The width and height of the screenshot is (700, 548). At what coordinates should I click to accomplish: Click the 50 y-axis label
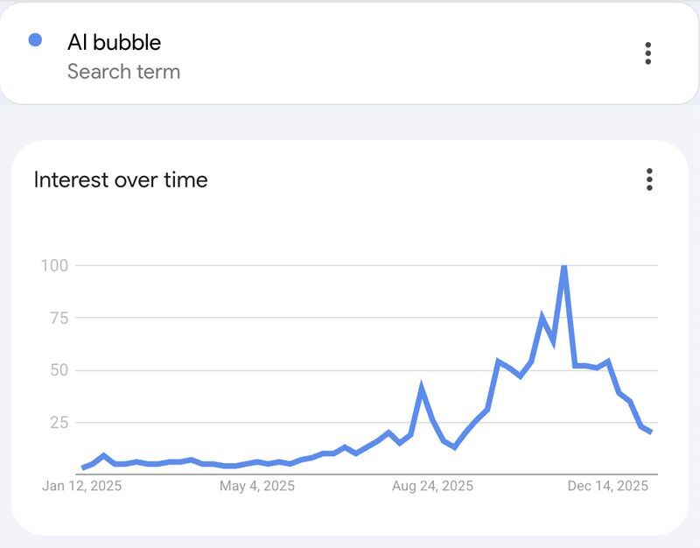tap(59, 370)
